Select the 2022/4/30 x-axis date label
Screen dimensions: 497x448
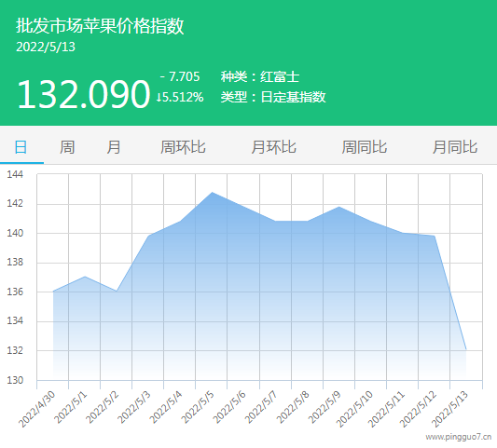point(36,409)
